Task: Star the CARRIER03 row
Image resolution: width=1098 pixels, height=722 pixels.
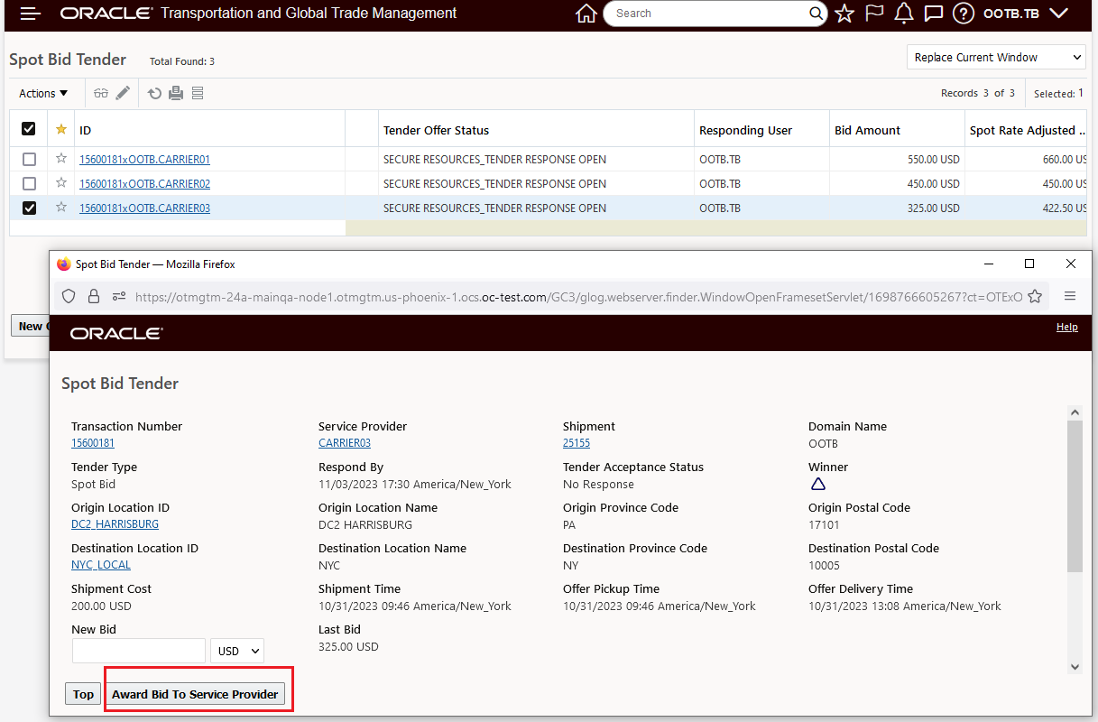Action: 61,208
